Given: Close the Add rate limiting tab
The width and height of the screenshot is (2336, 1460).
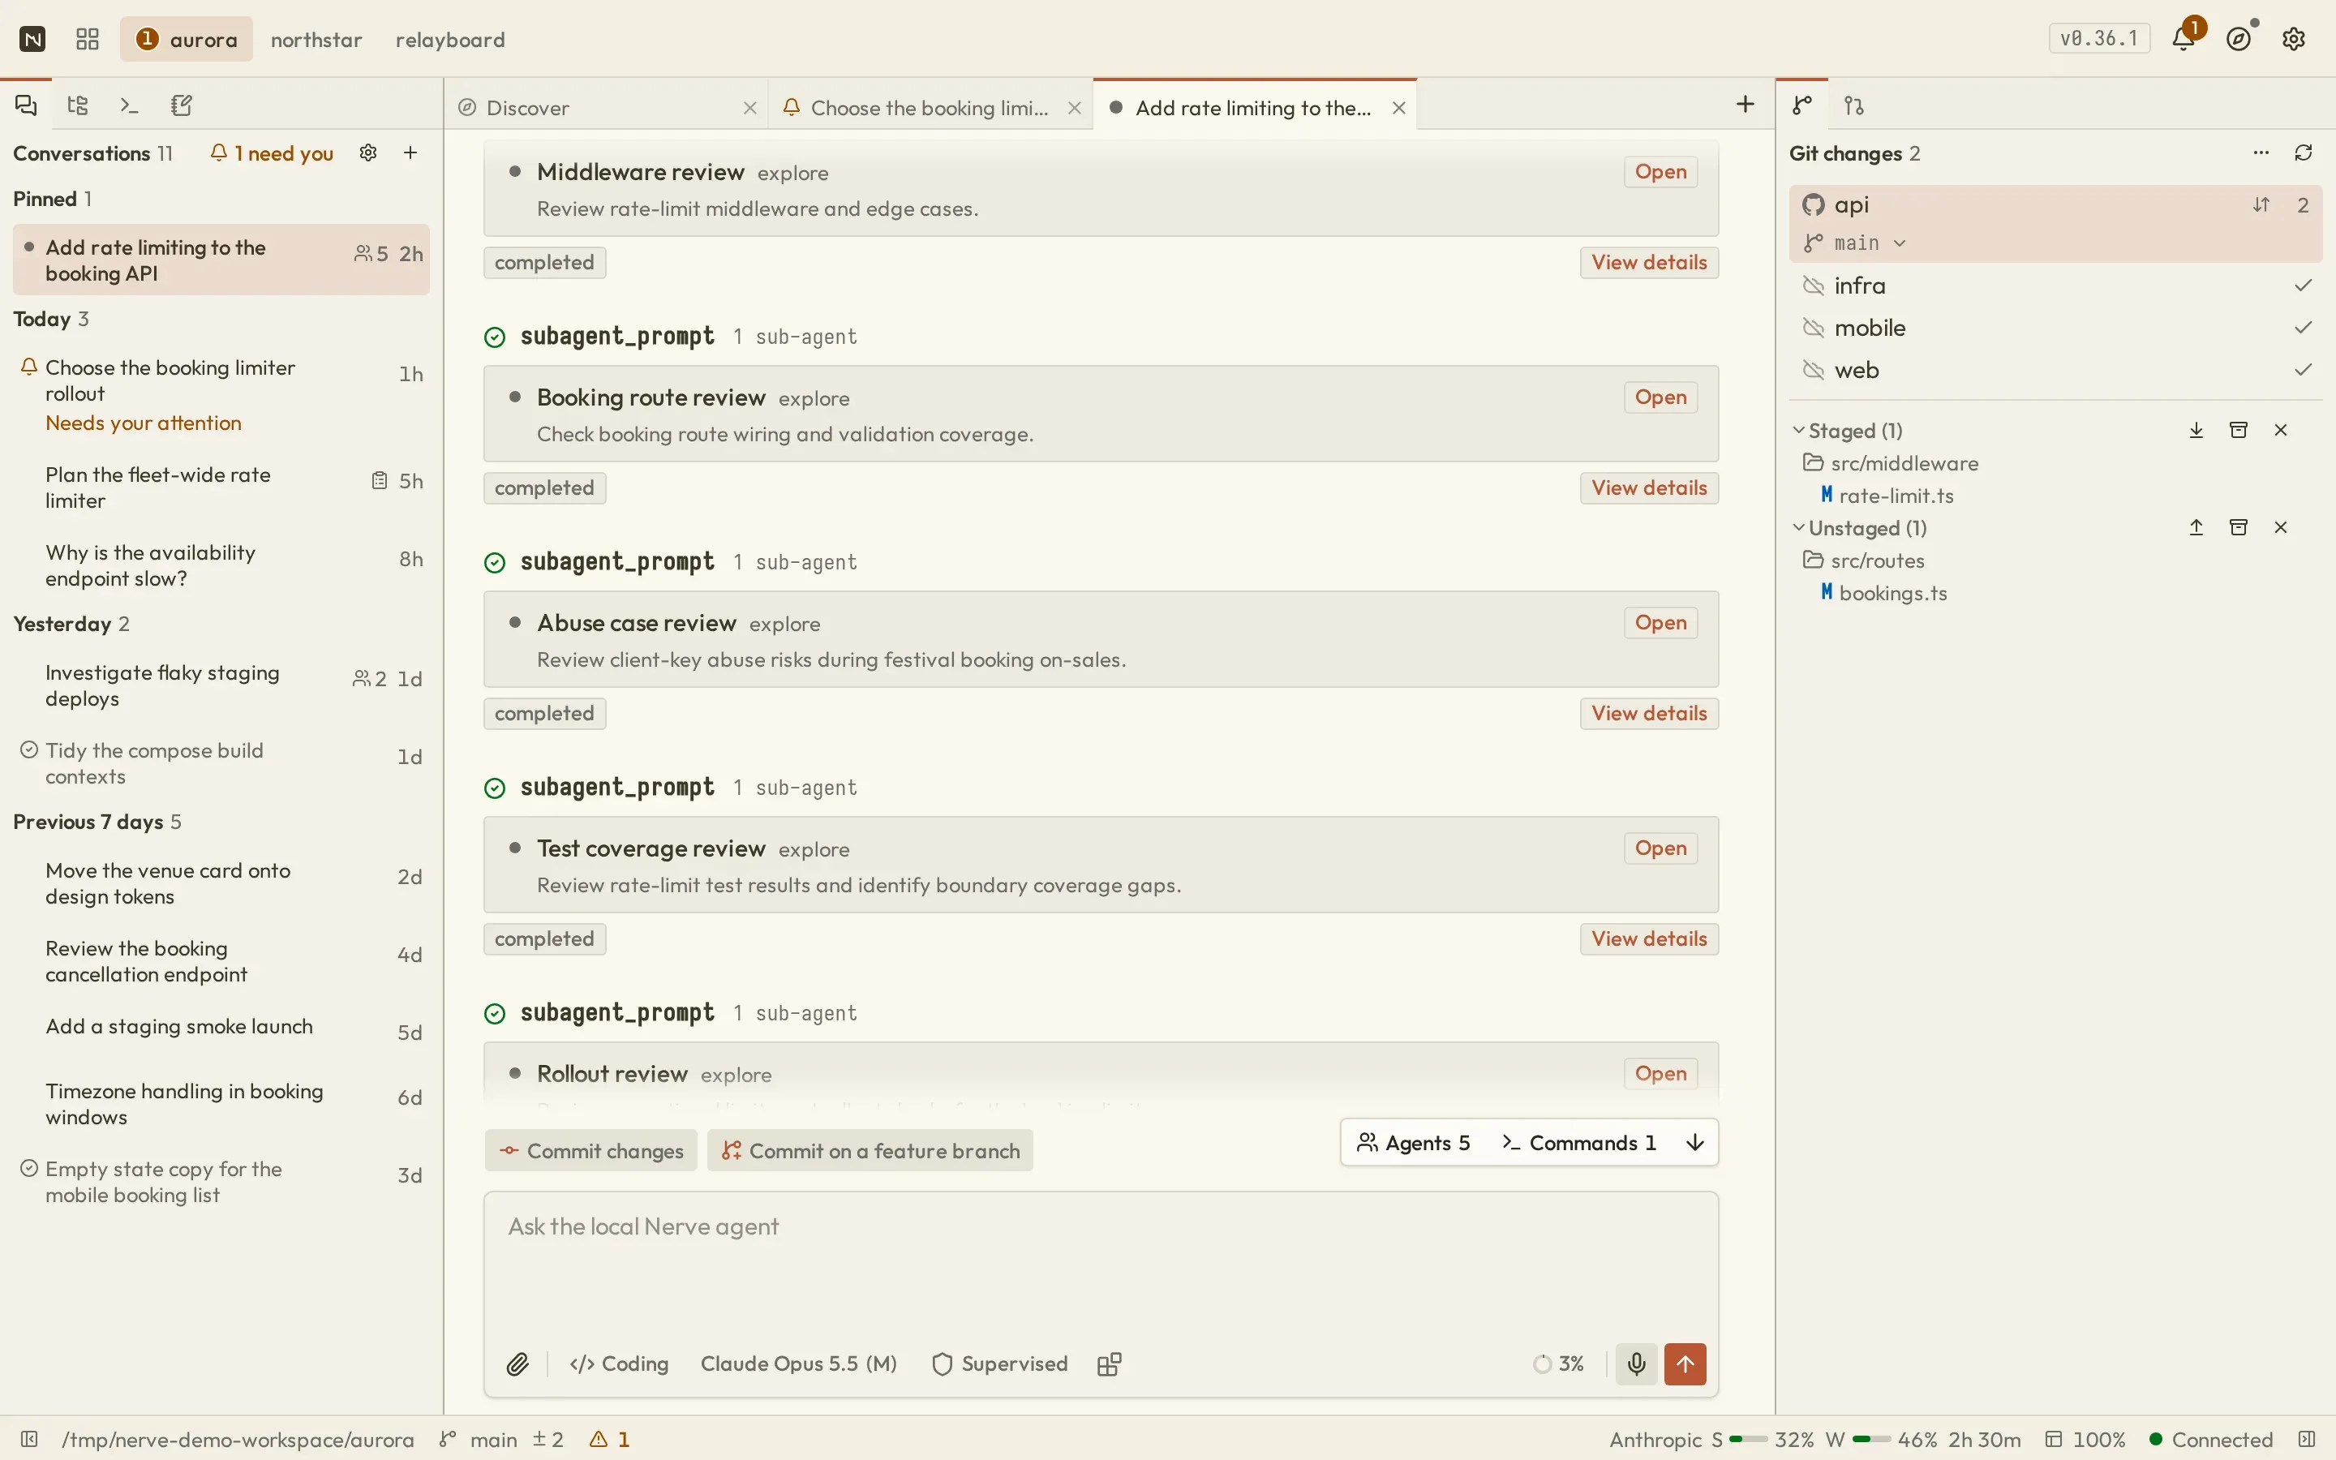Looking at the screenshot, I should 1398,107.
